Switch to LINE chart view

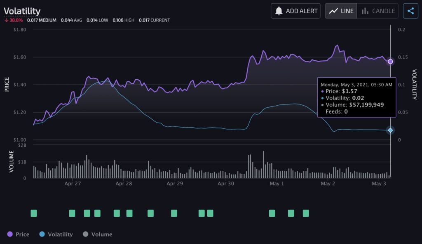pyautogui.click(x=341, y=11)
